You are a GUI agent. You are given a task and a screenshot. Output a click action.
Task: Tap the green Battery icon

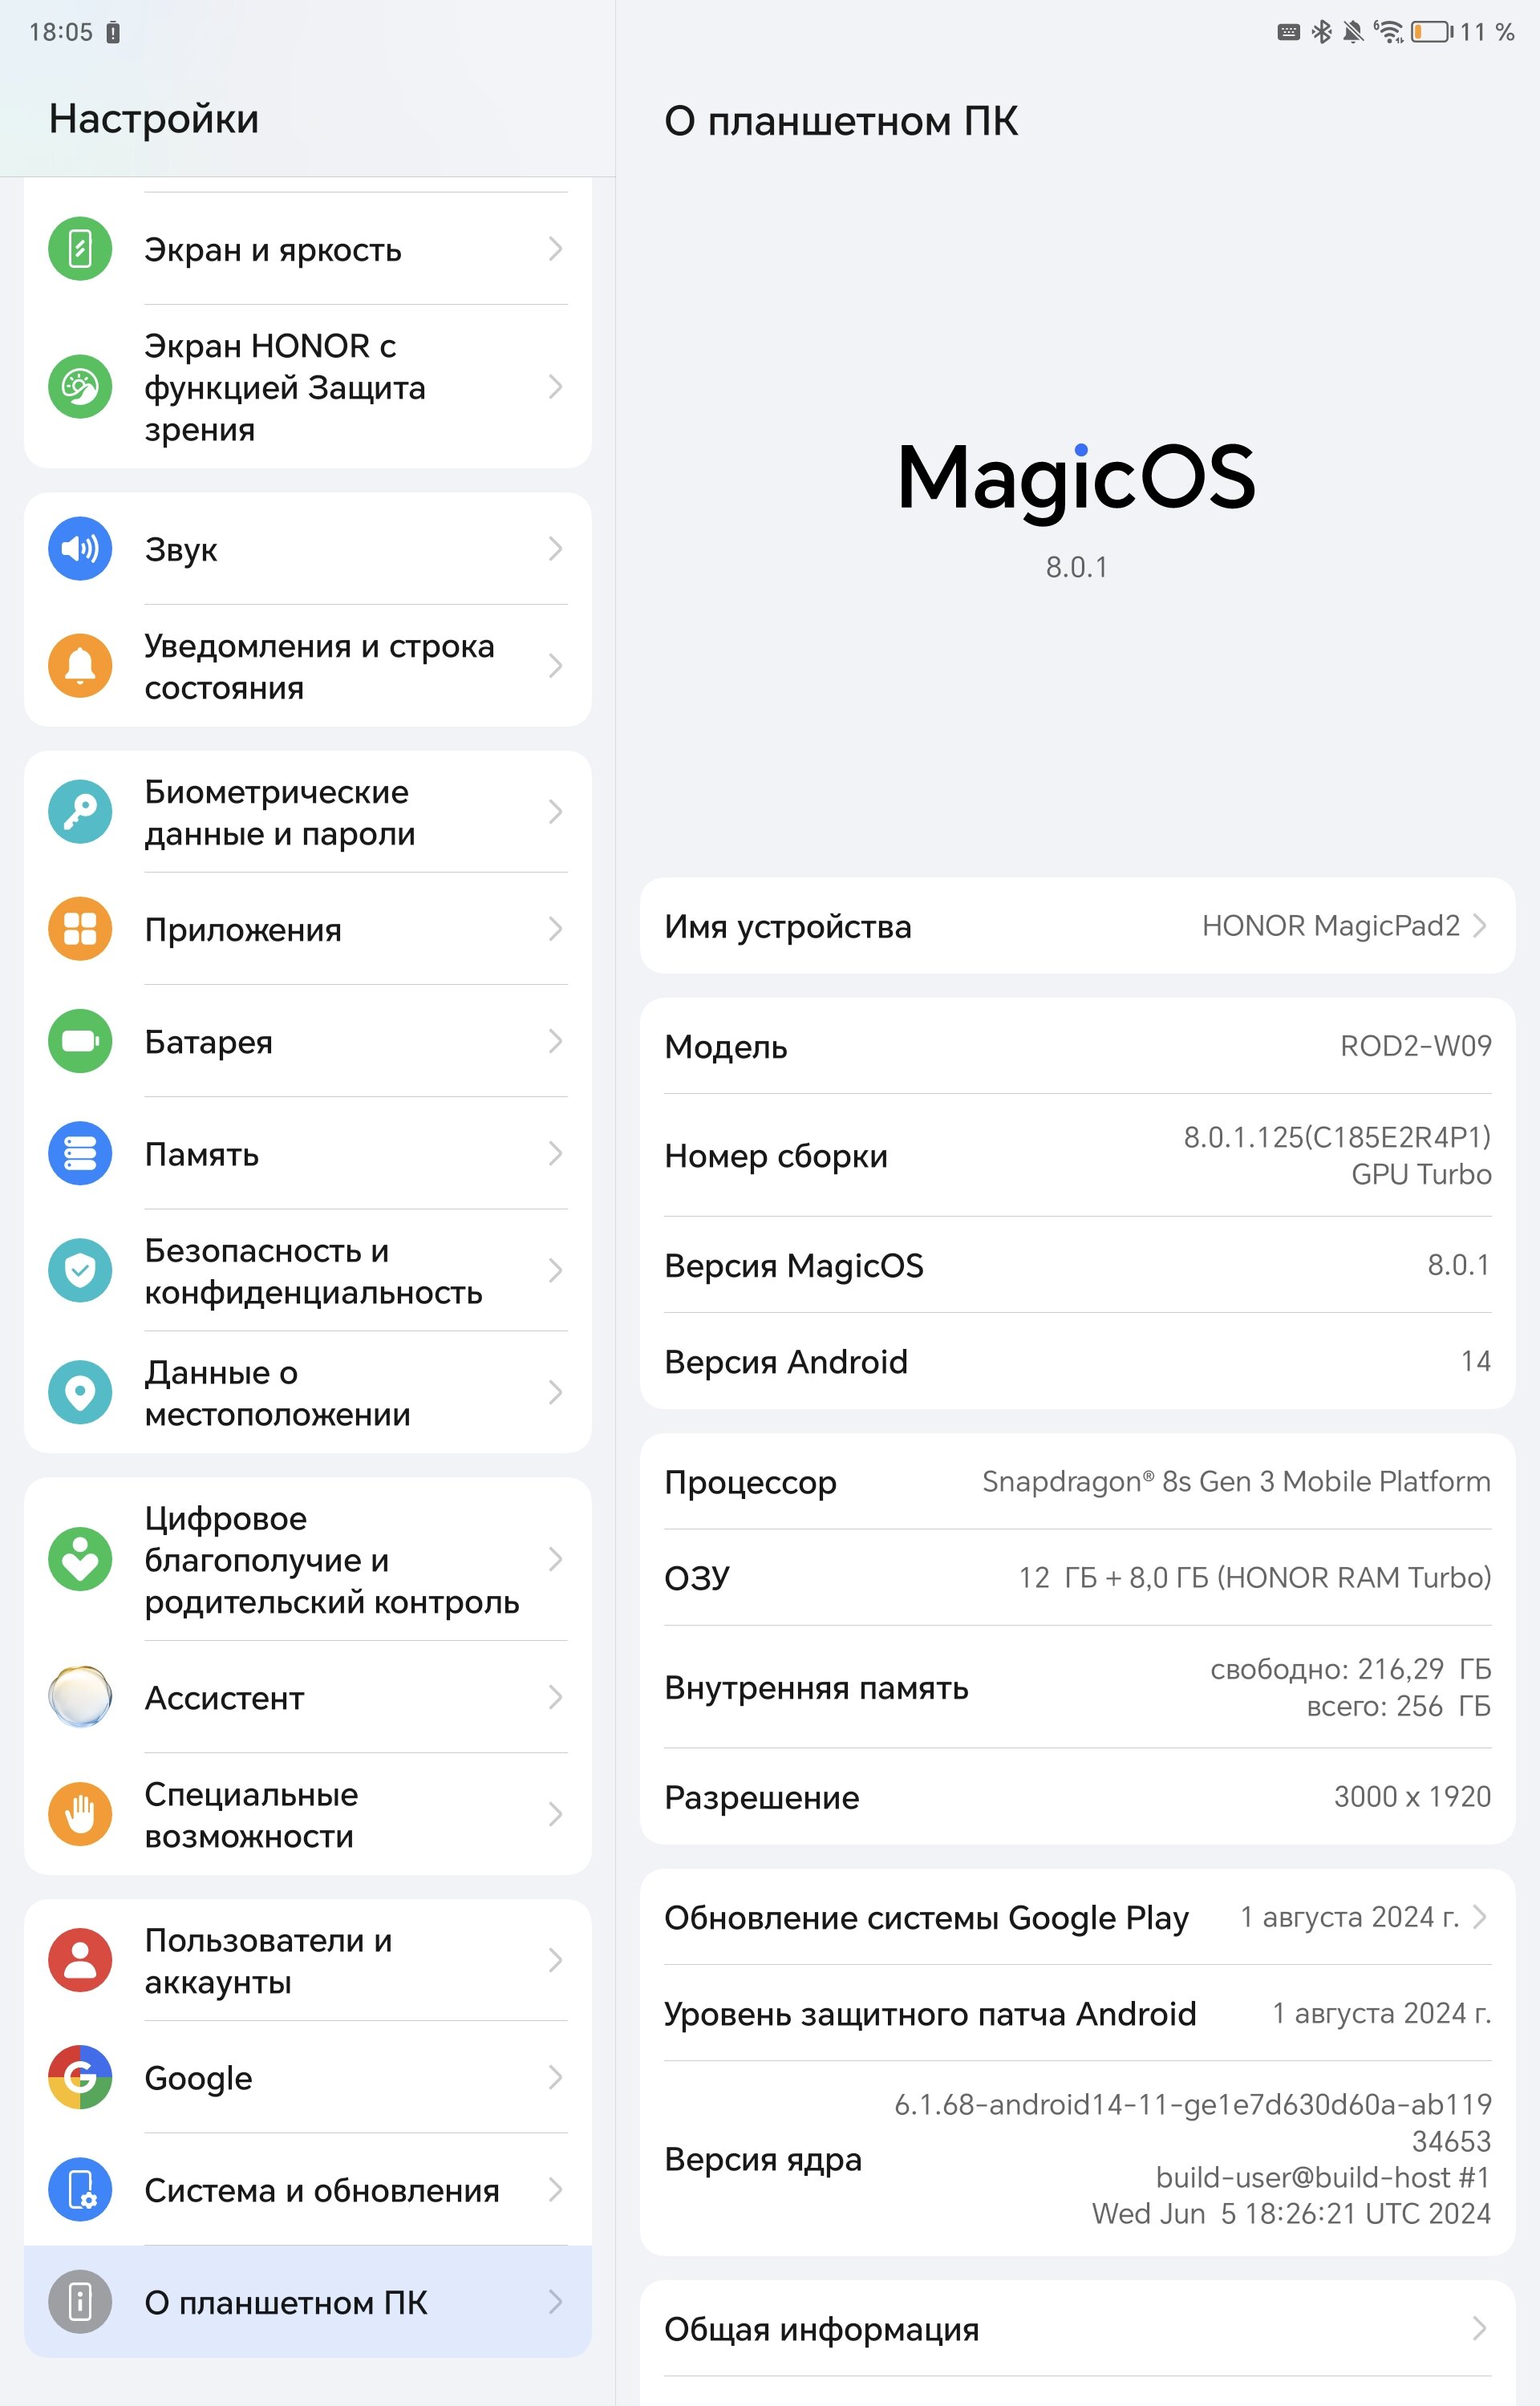(80, 1042)
